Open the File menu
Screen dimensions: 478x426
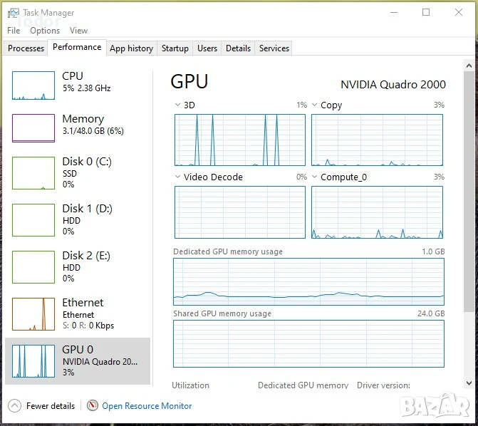(14, 31)
